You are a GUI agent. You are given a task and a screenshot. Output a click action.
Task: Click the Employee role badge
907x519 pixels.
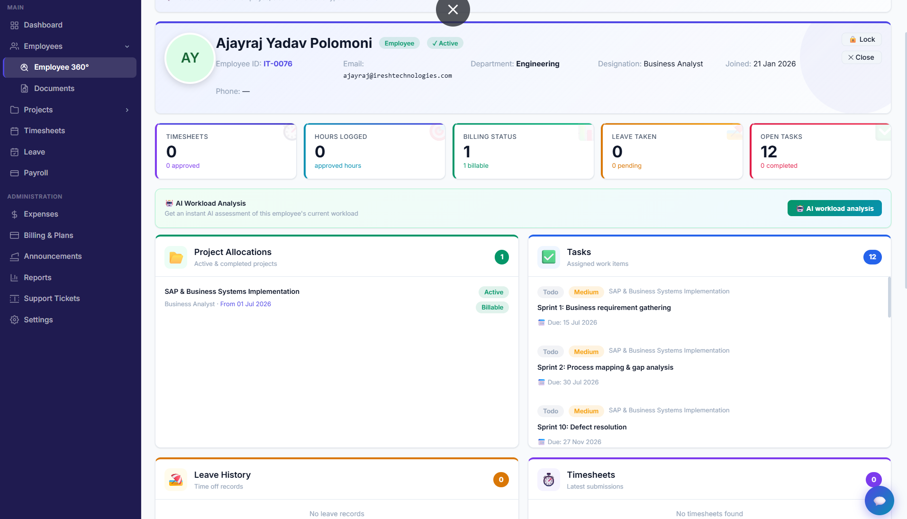399,43
